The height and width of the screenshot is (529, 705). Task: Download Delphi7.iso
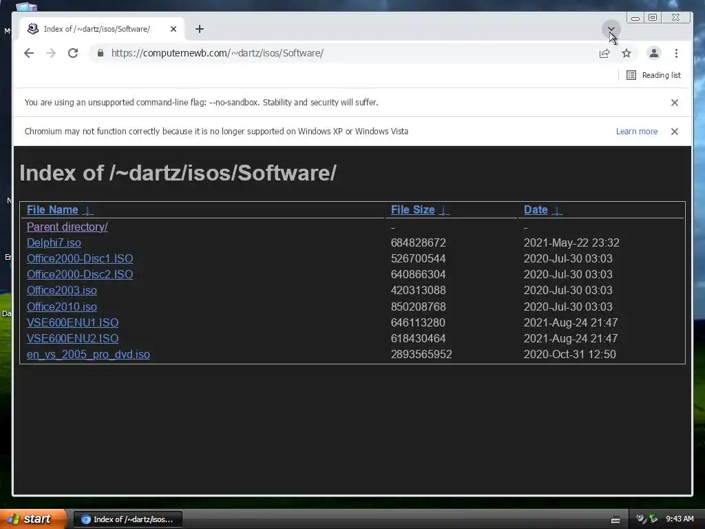54,243
